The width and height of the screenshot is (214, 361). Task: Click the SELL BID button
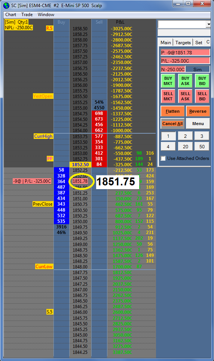point(202,96)
